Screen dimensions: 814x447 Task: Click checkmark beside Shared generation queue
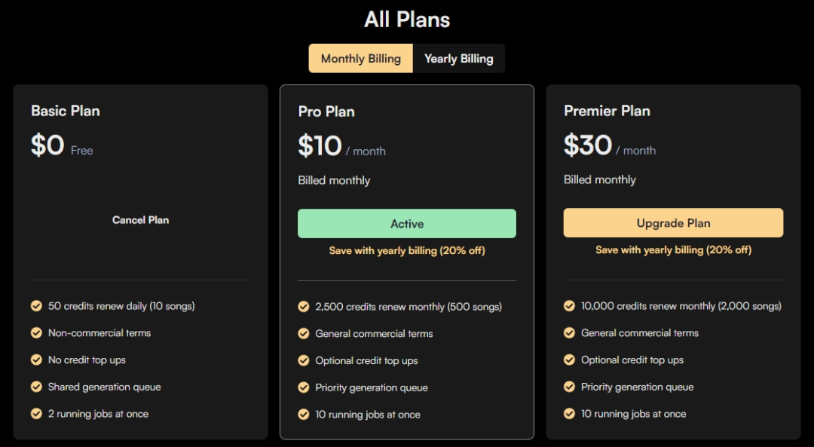(36, 387)
